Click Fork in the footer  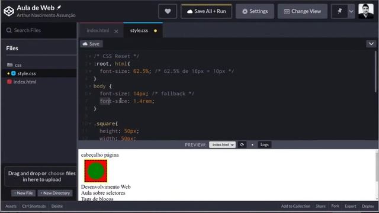click(335, 206)
